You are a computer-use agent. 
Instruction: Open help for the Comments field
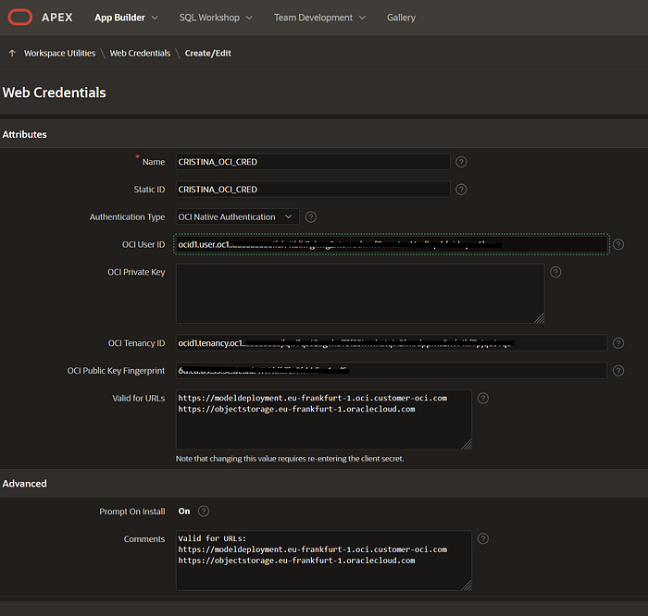pos(482,538)
